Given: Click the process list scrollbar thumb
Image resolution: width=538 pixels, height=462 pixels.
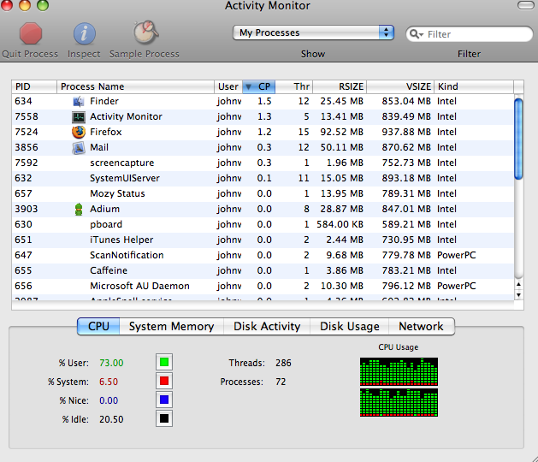Looking at the screenshot, I should tap(518, 139).
